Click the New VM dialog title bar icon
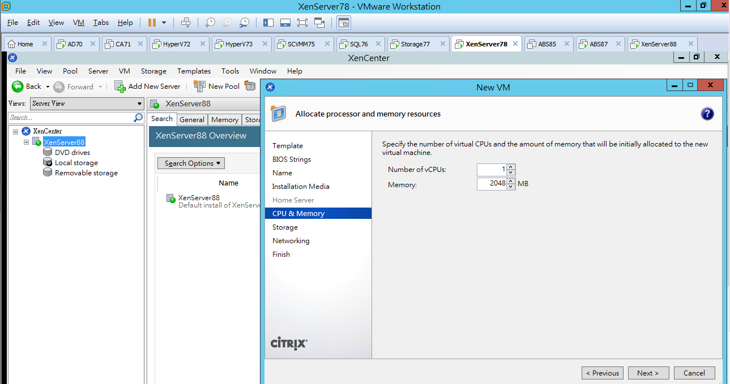Screen dimensions: 730x384 (270, 87)
